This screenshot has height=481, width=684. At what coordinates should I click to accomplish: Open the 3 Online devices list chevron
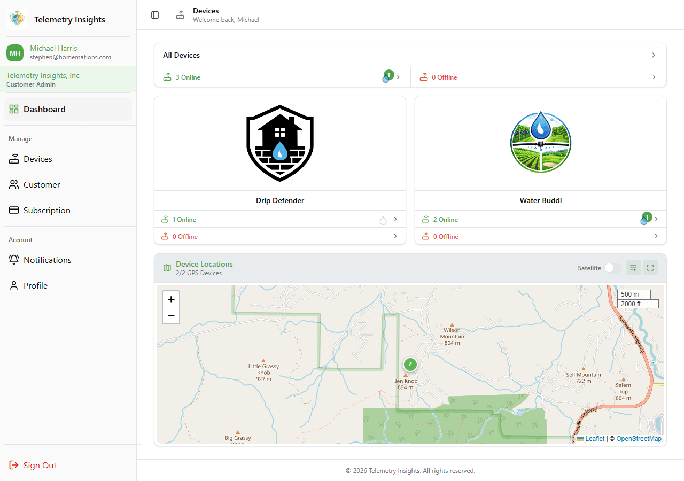(x=397, y=77)
